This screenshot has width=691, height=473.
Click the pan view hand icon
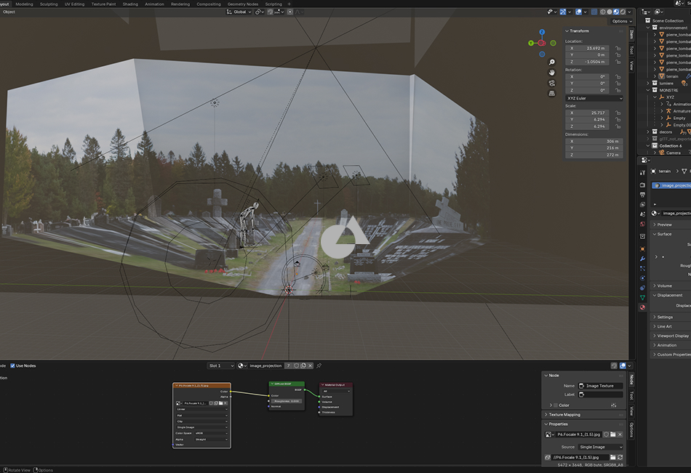(552, 73)
